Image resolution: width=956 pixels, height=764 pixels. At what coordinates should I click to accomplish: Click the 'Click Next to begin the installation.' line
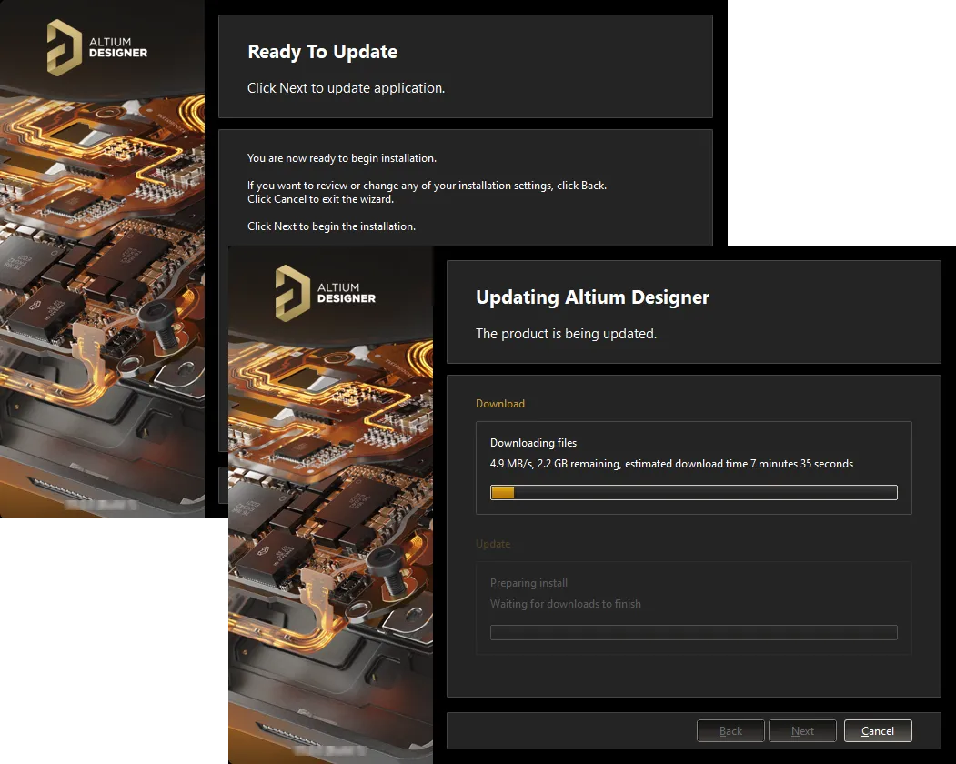pyautogui.click(x=331, y=226)
